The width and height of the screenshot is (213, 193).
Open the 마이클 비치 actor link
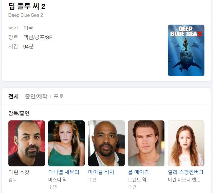(x=101, y=172)
